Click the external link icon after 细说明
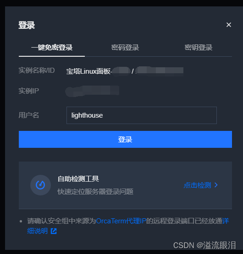Image resolution: width=243 pixels, height=254 pixels. coord(54,231)
